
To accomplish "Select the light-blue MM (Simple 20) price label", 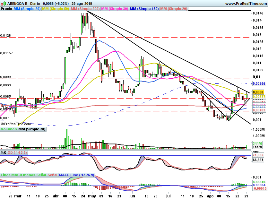I will click(27, 9).
